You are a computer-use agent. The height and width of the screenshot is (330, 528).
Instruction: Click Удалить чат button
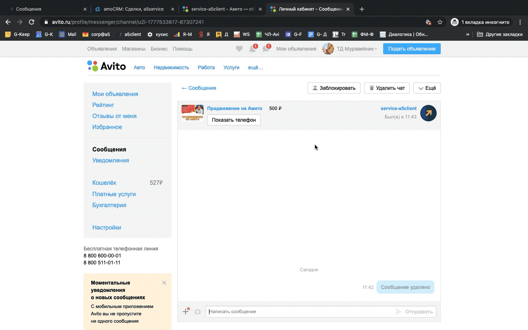tap(387, 88)
